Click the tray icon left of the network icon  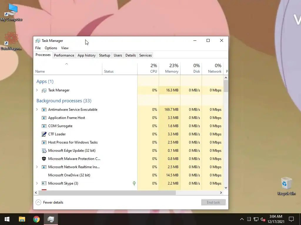point(249,219)
